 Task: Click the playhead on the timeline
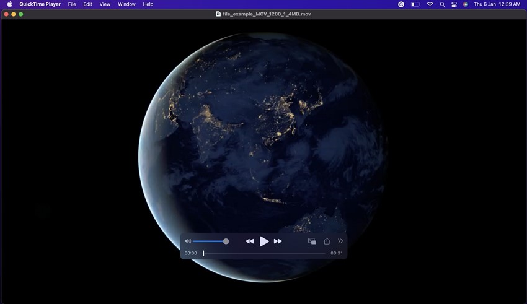click(203, 253)
